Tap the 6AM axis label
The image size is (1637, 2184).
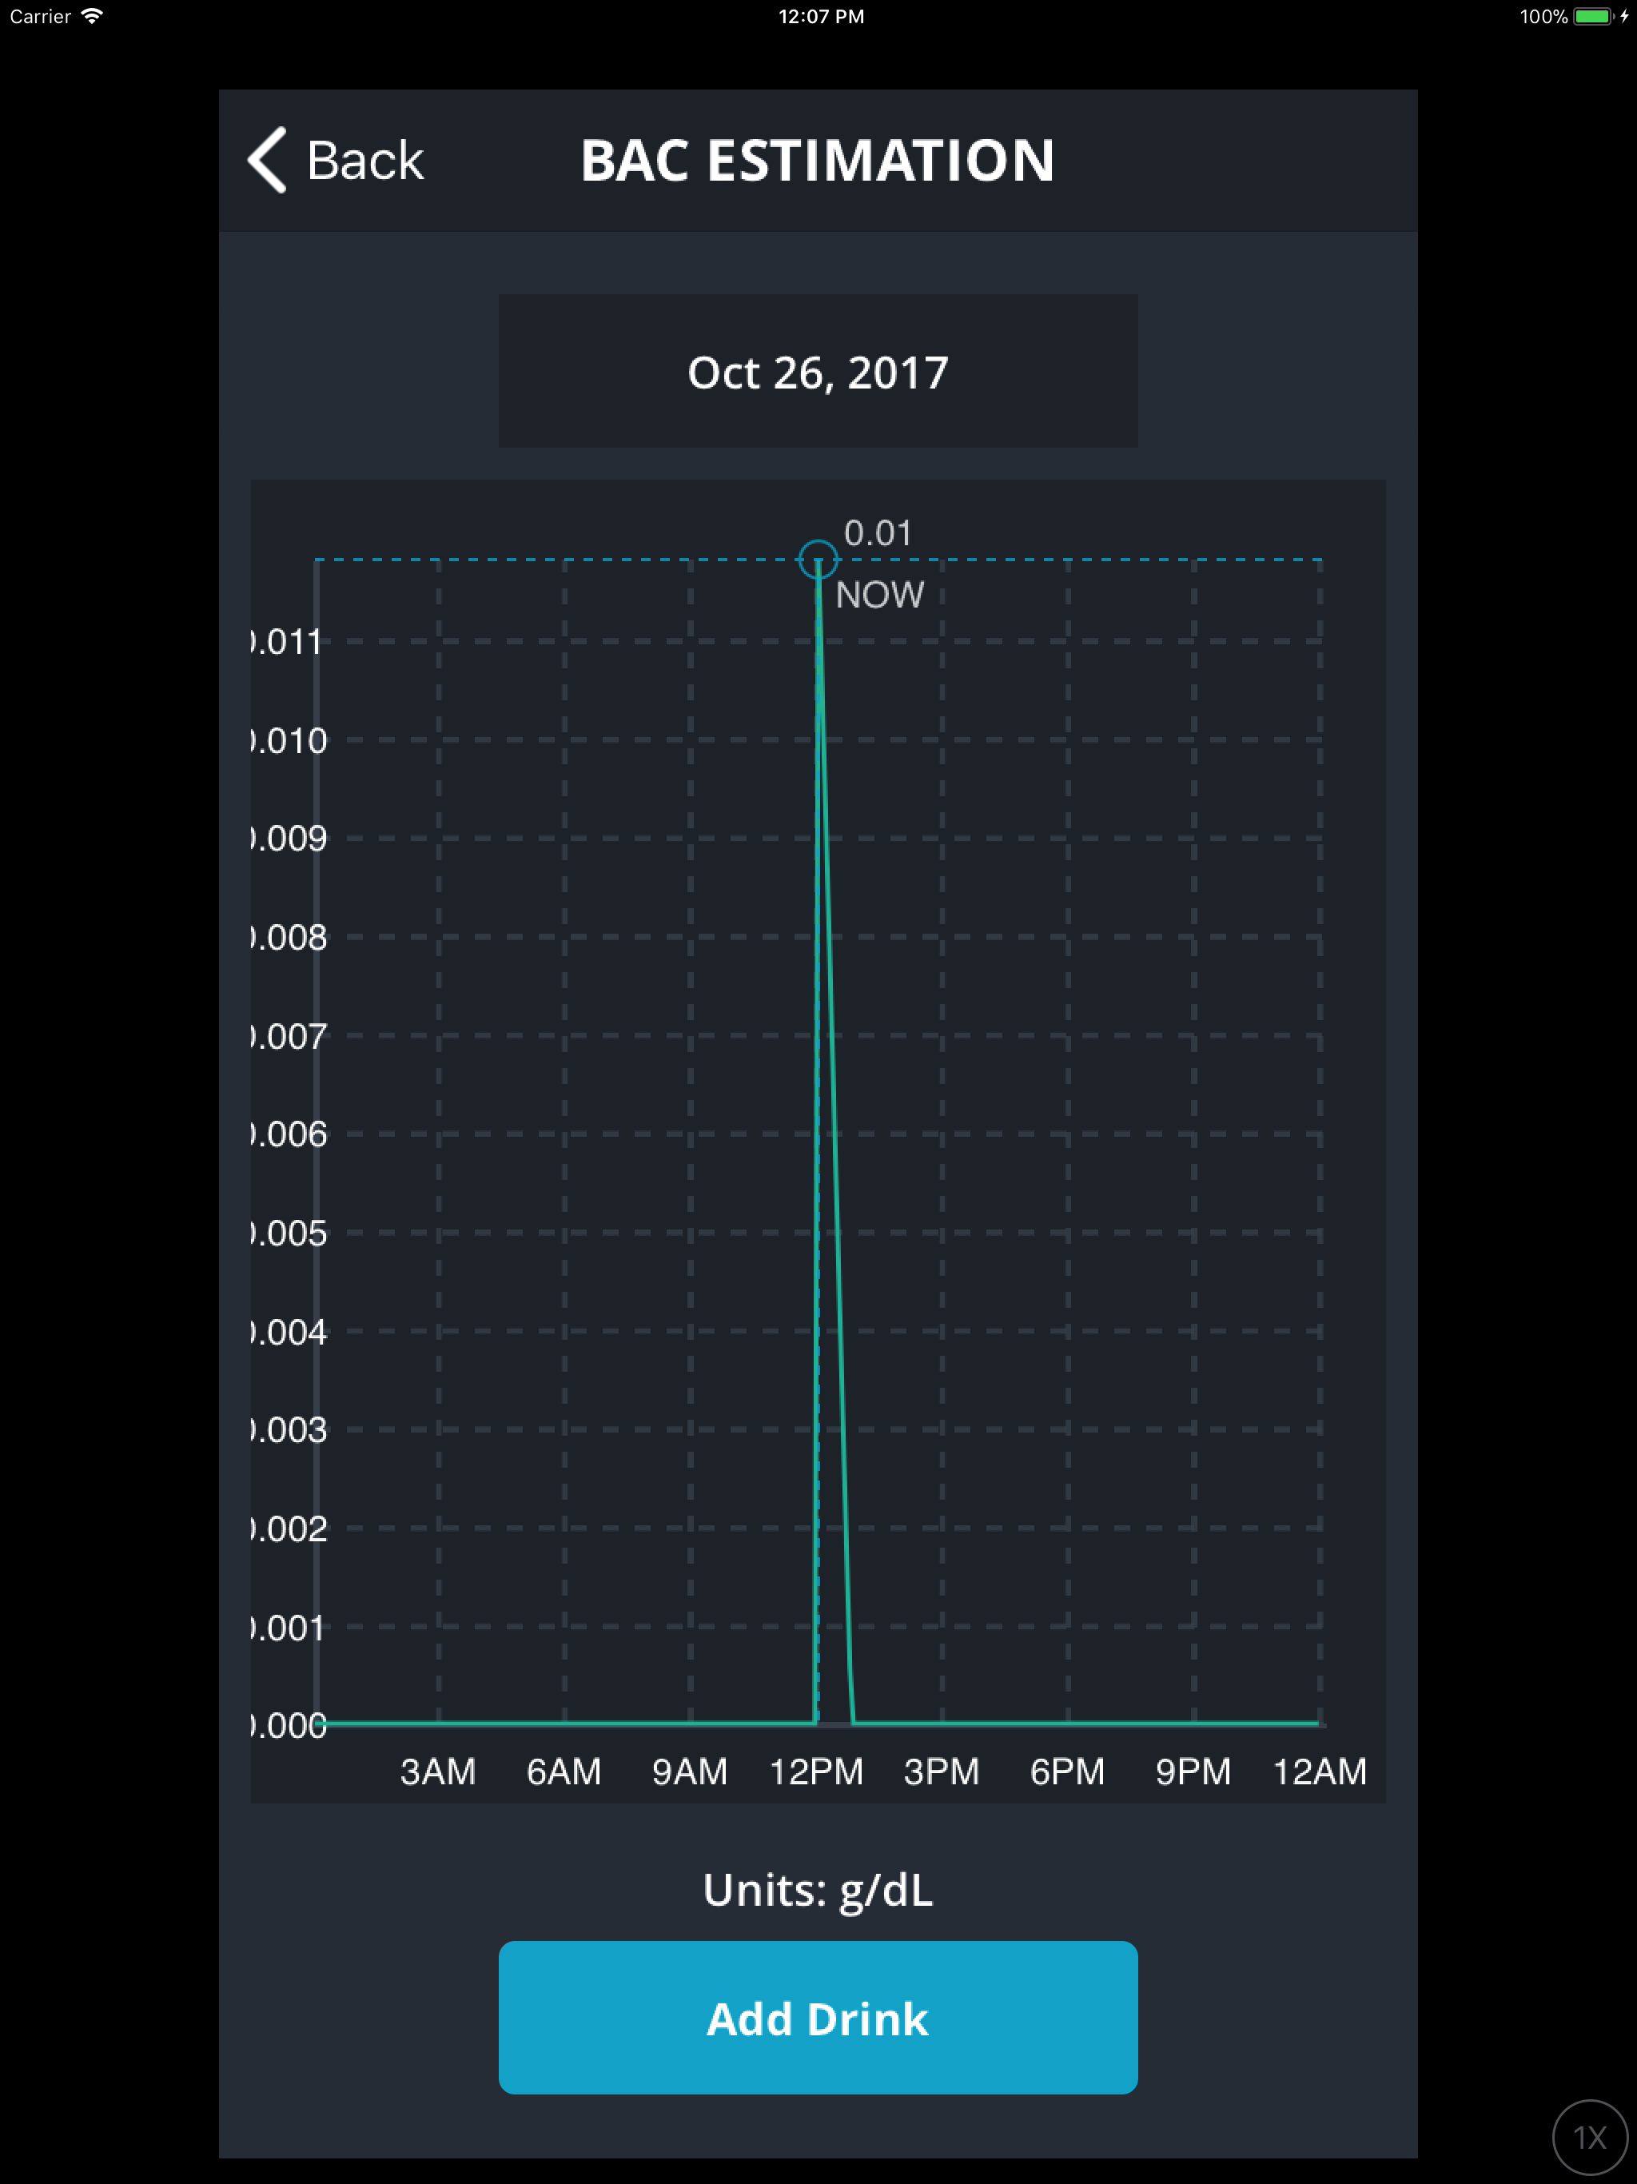point(564,1772)
